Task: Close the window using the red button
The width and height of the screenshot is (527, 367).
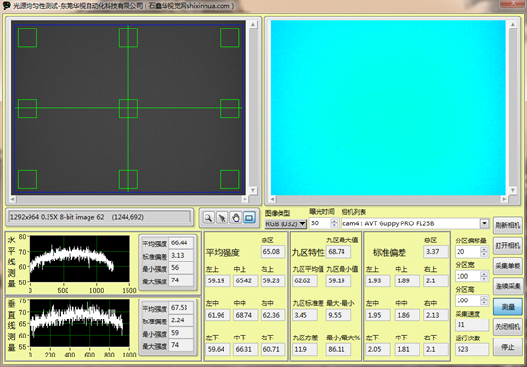Action: coord(514,3)
